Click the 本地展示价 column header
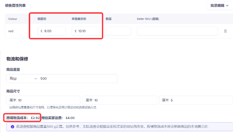This screenshot has height=133, width=233. pyautogui.click(x=79, y=19)
